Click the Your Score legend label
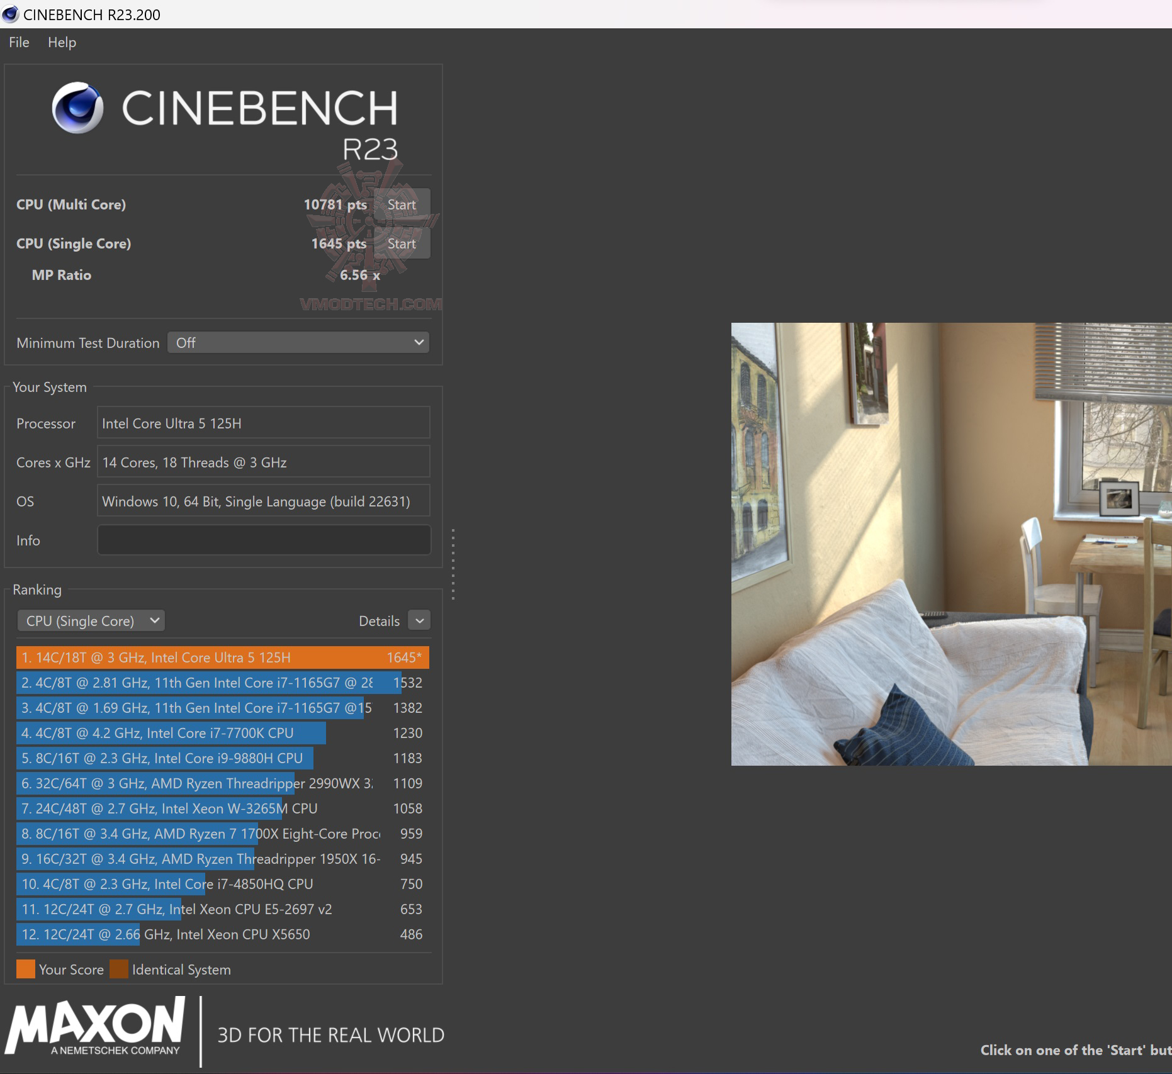The height and width of the screenshot is (1074, 1172). click(x=71, y=970)
